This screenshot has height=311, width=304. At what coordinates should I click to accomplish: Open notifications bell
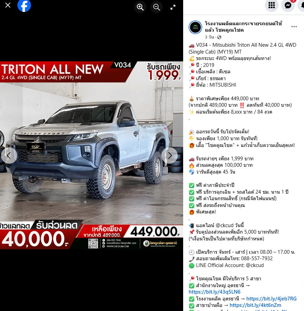302,5
